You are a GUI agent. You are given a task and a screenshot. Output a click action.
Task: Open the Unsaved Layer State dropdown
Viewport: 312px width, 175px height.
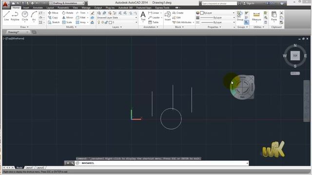[x=117, y=17]
